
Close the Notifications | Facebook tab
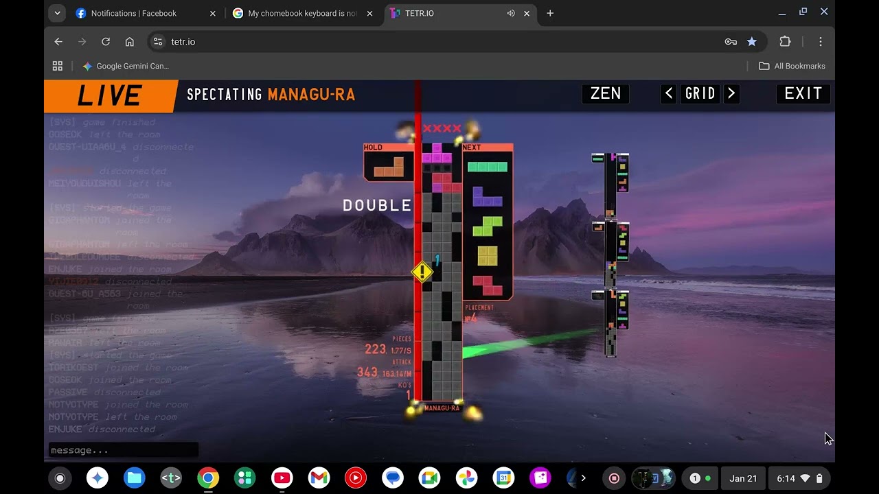click(212, 13)
